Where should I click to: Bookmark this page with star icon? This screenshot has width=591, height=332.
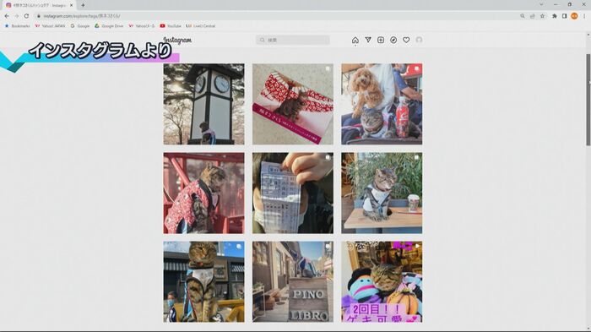[542, 16]
